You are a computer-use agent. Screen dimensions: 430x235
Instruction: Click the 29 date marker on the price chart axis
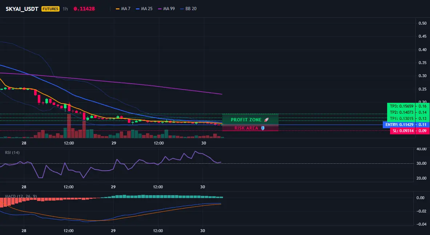(x=114, y=143)
